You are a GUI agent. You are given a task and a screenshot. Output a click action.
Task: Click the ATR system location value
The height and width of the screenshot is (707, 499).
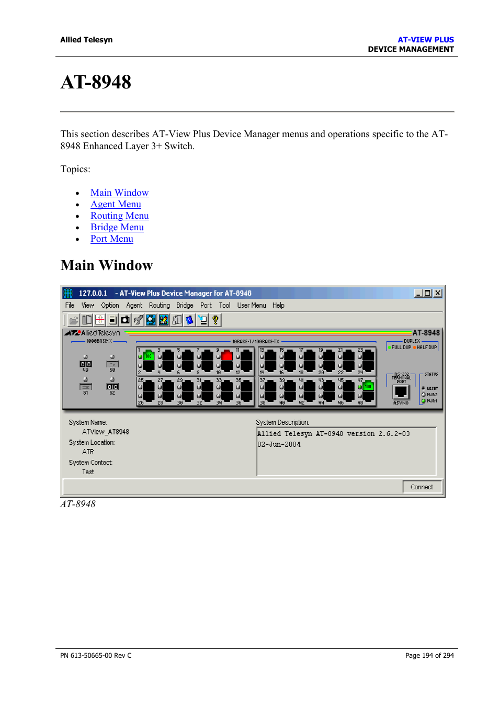[x=88, y=452]
